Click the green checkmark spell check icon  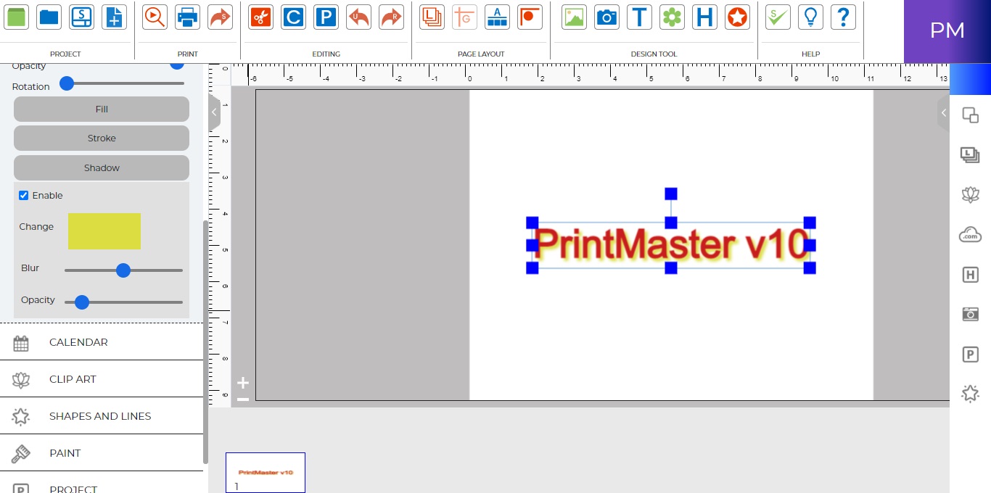(x=778, y=17)
